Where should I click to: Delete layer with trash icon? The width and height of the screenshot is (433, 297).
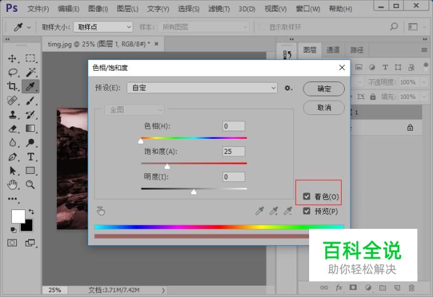412,288
